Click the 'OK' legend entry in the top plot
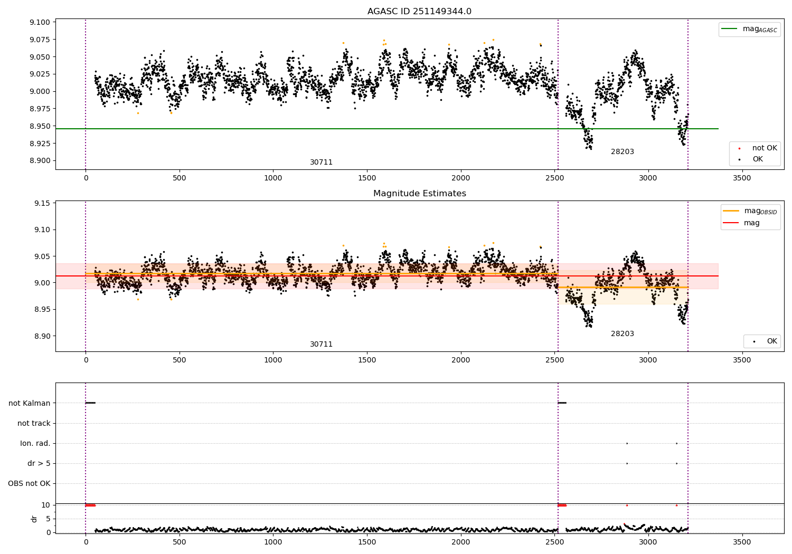The image size is (792, 554). pyautogui.click(x=758, y=159)
